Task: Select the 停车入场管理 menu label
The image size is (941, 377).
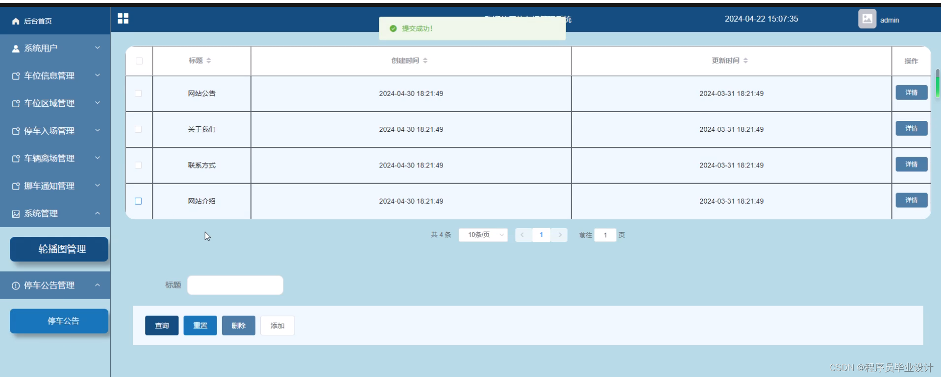Action: click(49, 131)
